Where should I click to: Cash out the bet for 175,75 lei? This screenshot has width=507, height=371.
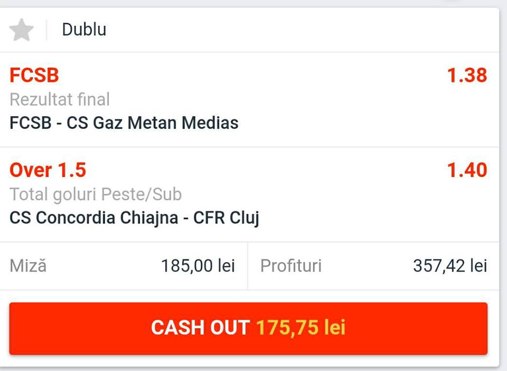pos(248,328)
